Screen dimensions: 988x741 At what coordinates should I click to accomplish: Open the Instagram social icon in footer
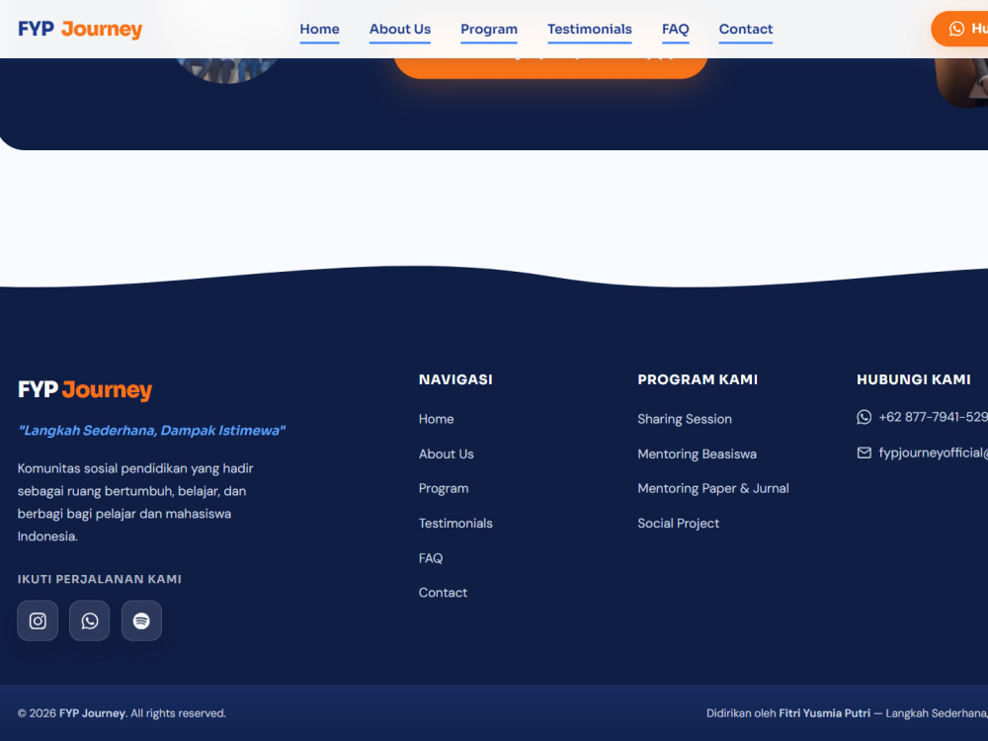(x=38, y=620)
